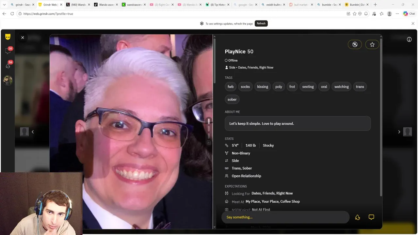
Task: Click the Say something message field
Action: click(x=285, y=217)
